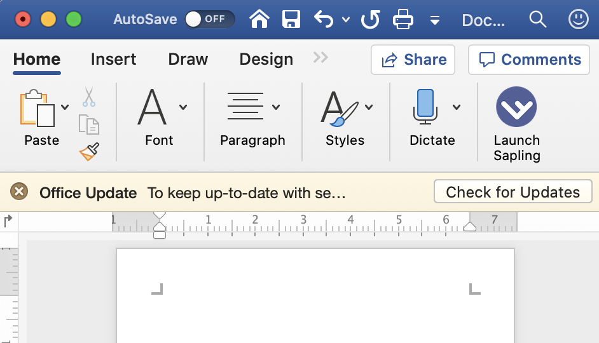Viewport: 599px width, 343px height.
Task: Send feedback with the smiley icon
Action: 579,19
